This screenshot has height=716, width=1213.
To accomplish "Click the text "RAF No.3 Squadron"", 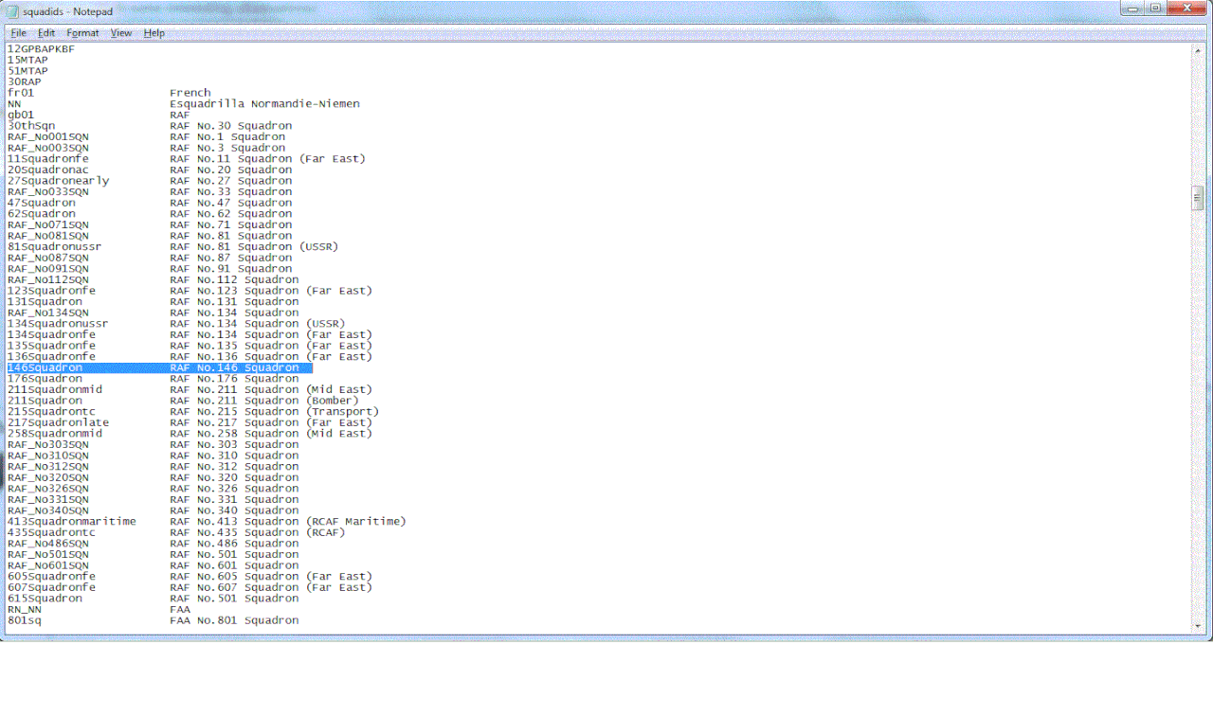I will click(x=227, y=148).
